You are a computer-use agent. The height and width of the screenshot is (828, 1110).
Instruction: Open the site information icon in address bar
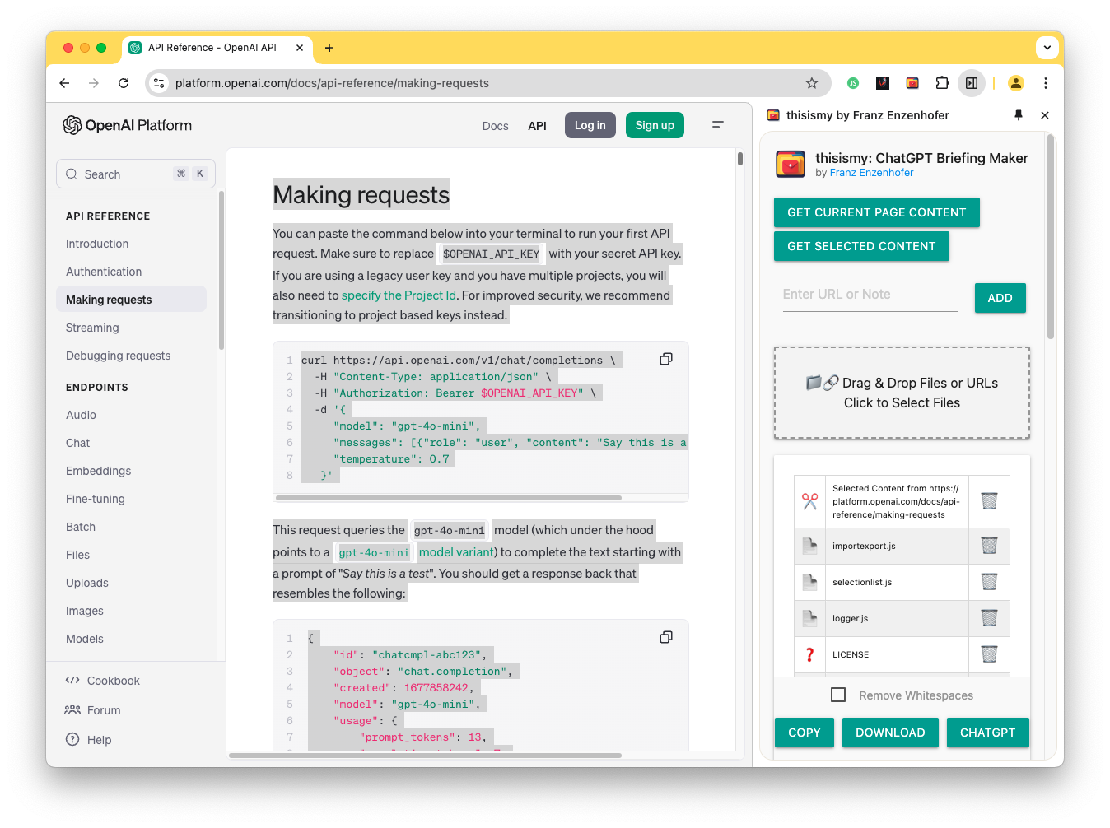coord(160,83)
